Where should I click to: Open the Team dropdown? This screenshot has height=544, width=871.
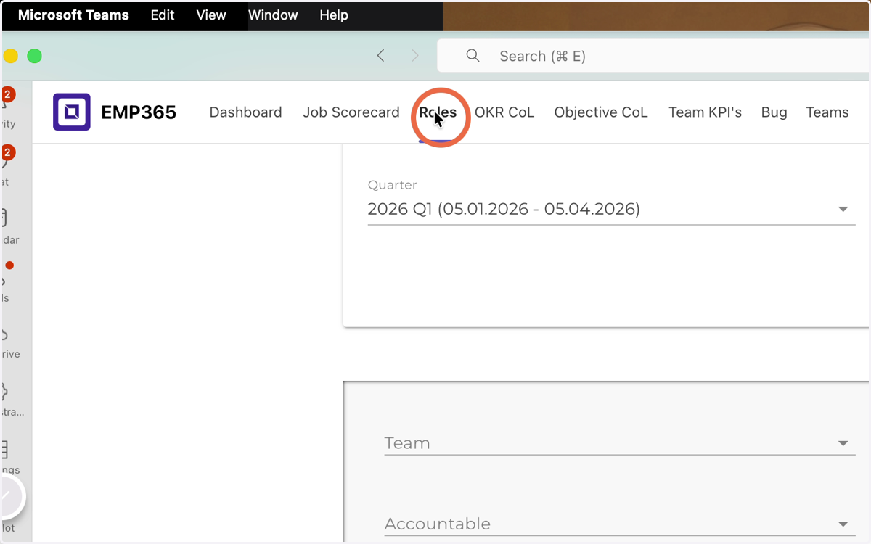click(x=619, y=443)
